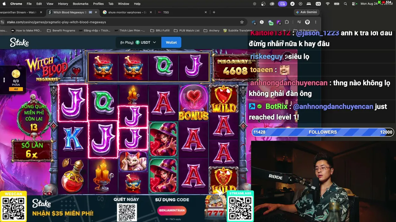
Task: Open the Archery bookmark folder
Action: 212,31
